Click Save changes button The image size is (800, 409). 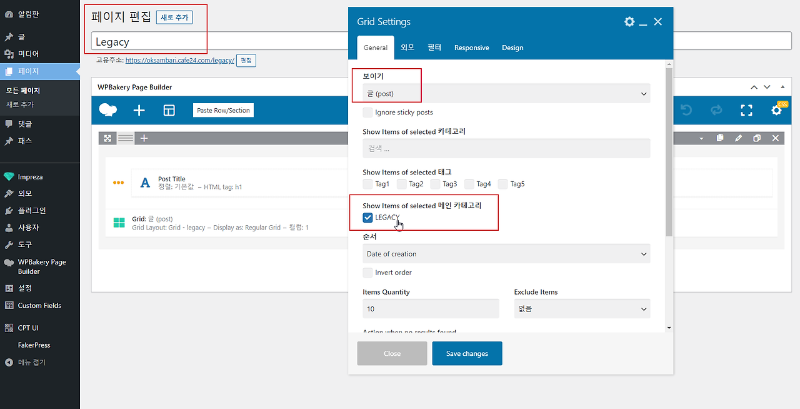point(467,353)
